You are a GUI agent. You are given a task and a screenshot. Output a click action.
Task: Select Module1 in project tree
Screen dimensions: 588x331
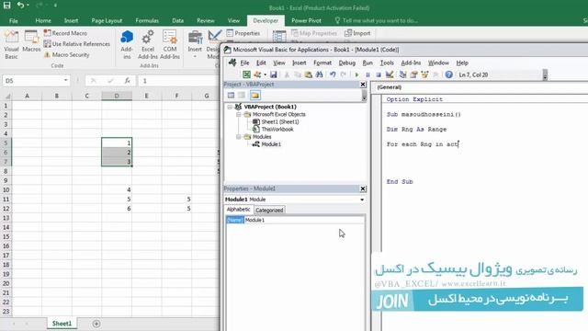point(271,144)
